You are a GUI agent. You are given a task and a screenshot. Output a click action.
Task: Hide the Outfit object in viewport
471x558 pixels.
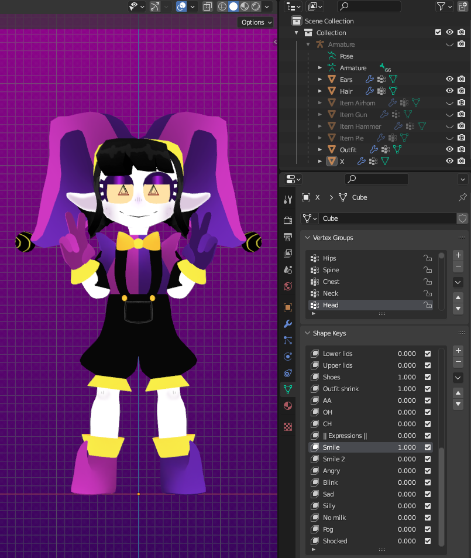[450, 149]
